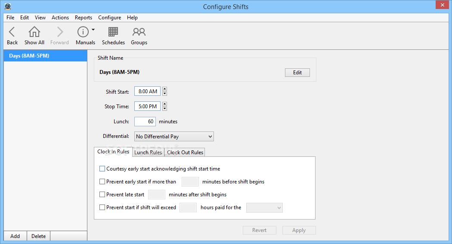Open the Configure menu

109,18
